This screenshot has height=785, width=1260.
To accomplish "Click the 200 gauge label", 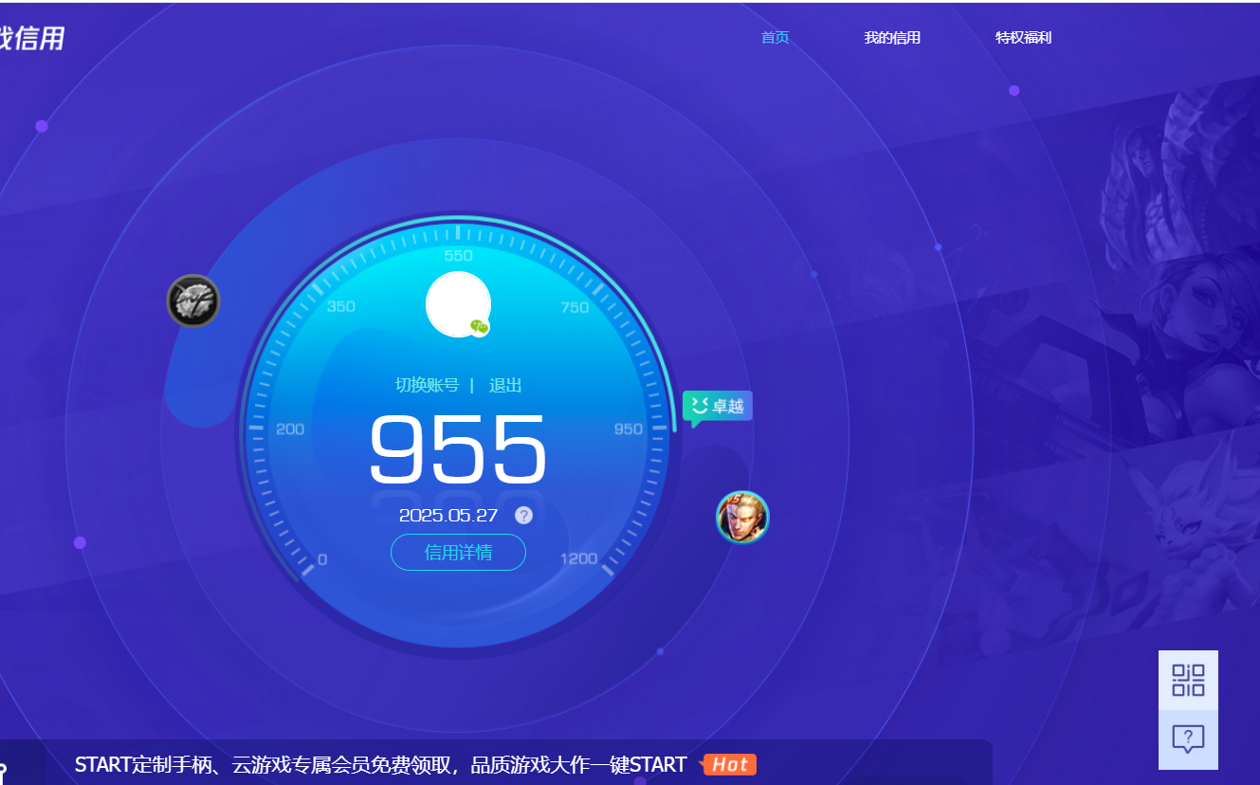I will pos(290,429).
